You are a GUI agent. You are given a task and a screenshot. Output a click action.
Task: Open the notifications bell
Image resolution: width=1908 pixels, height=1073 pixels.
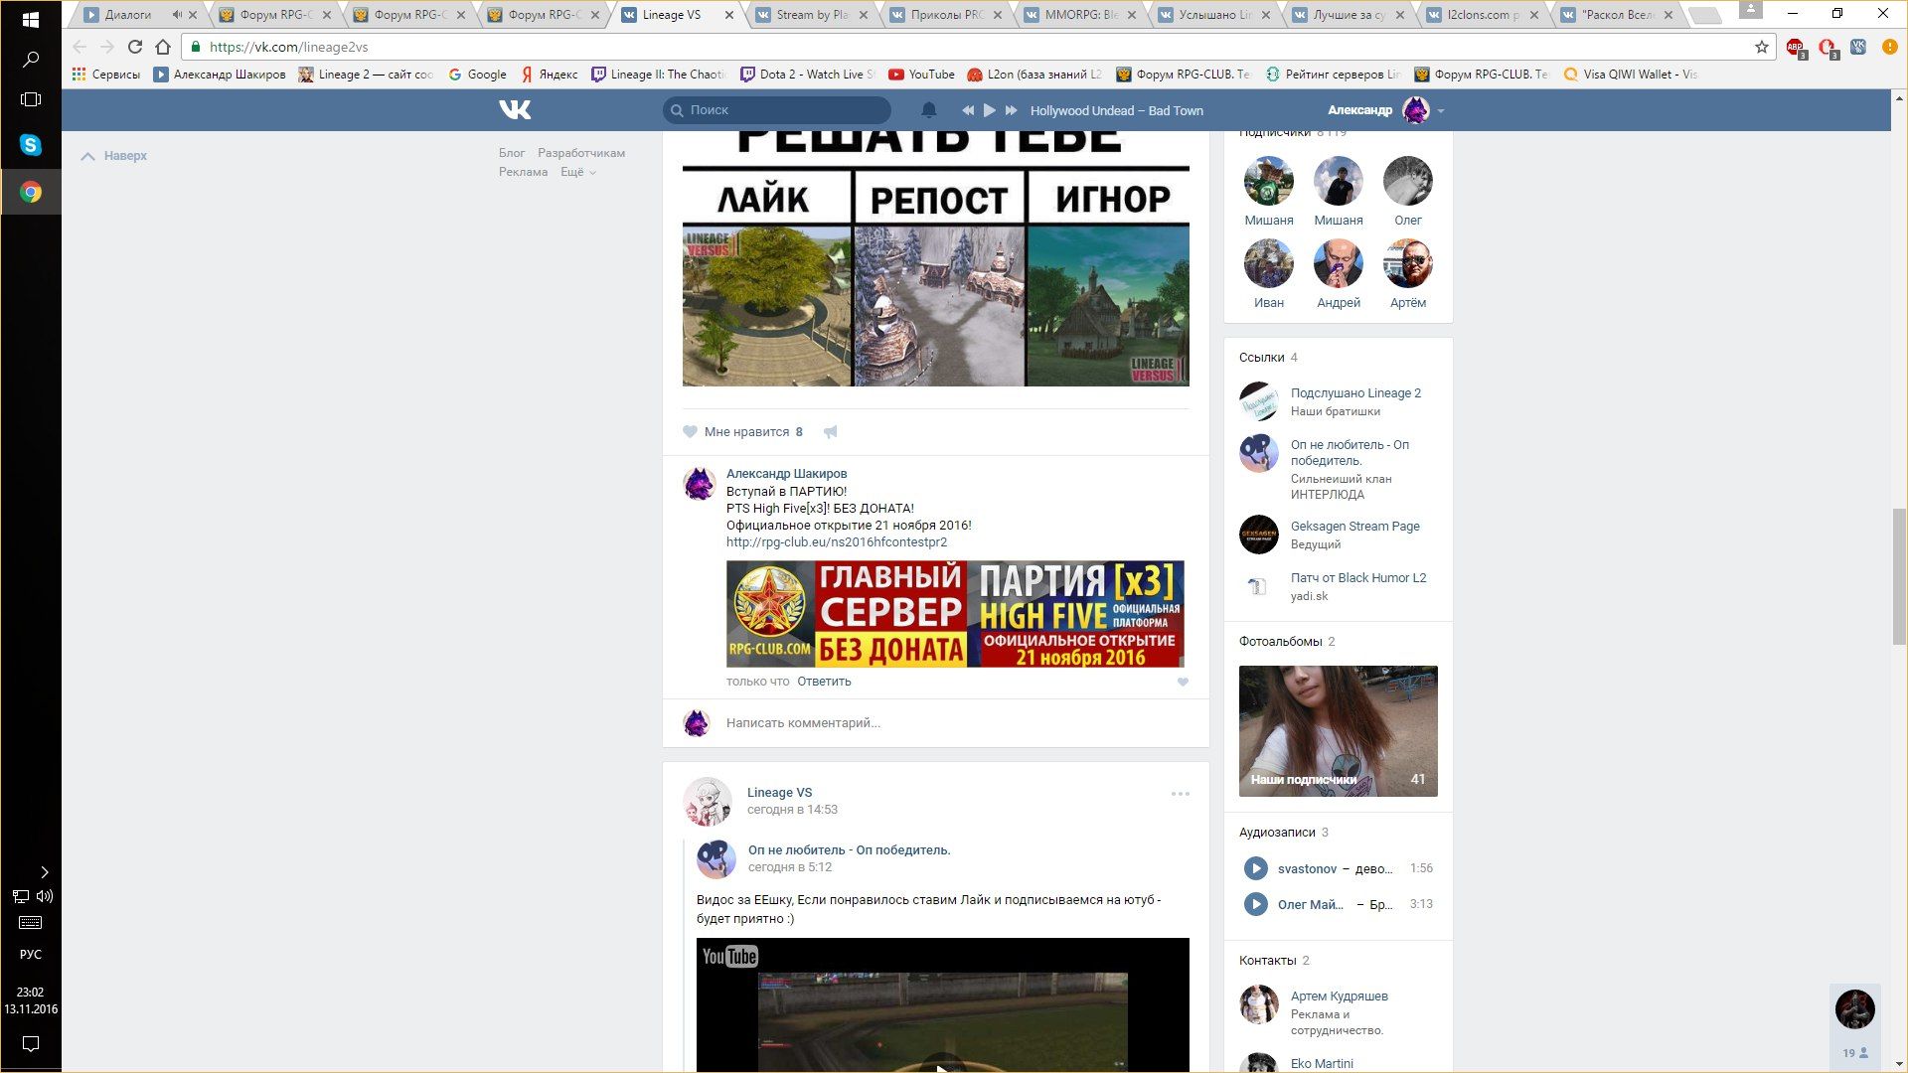(x=928, y=110)
